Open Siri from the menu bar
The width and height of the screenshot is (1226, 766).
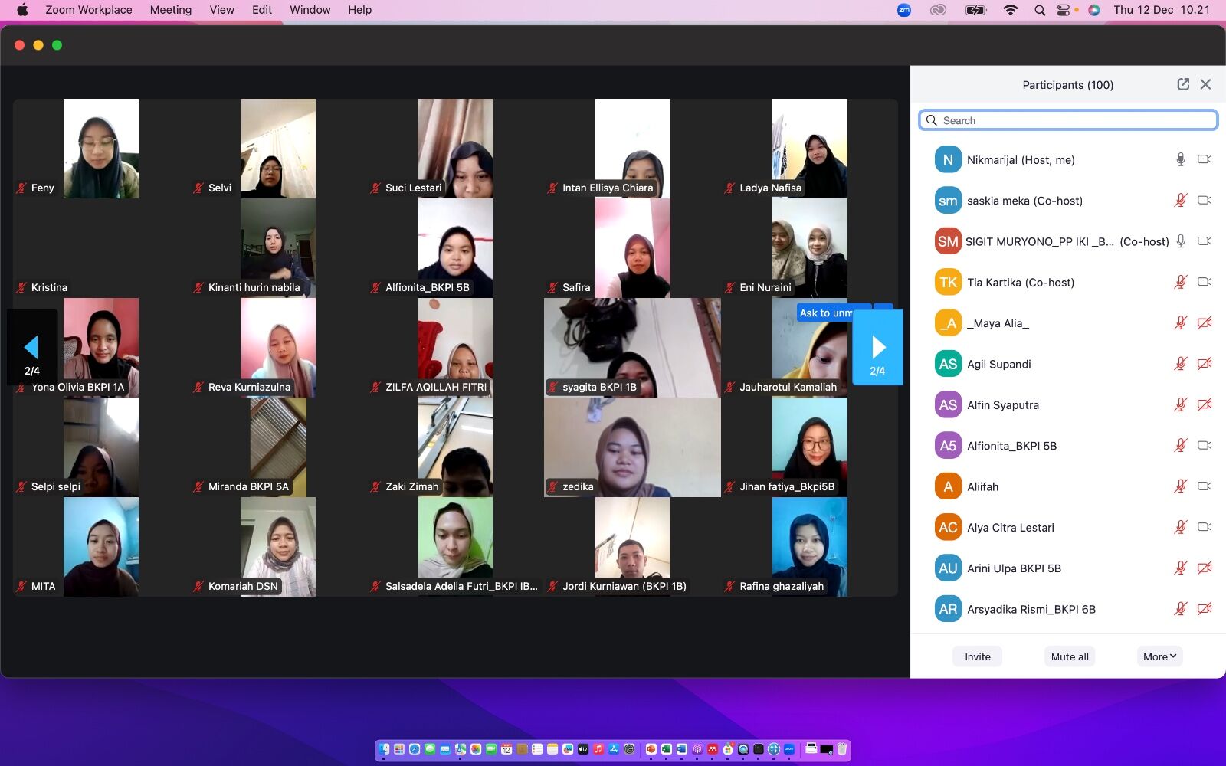pyautogui.click(x=1094, y=10)
